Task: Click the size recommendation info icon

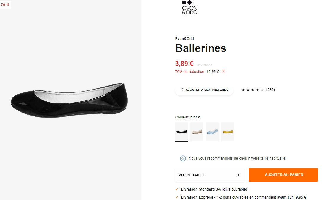Action: pos(183,158)
